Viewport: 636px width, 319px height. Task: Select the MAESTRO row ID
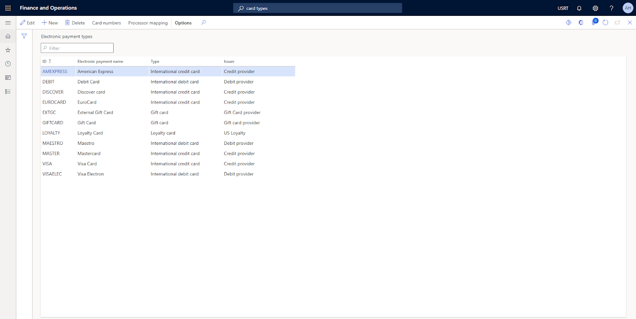(53, 143)
